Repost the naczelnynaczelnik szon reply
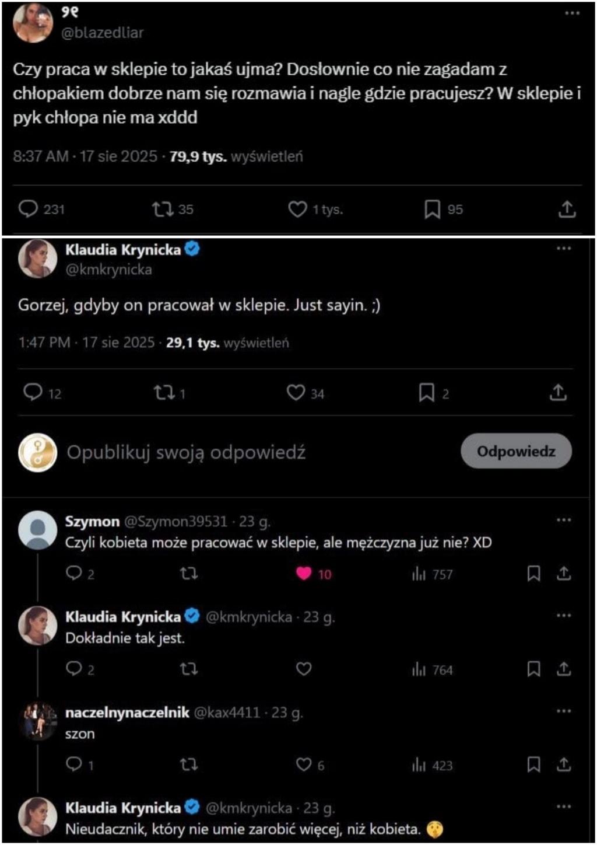This screenshot has height=845, width=597. [x=189, y=764]
